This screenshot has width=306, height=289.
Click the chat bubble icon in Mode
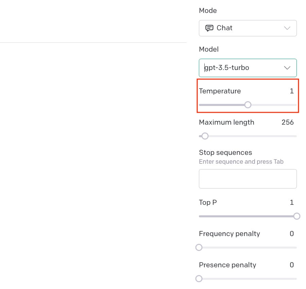[209, 28]
